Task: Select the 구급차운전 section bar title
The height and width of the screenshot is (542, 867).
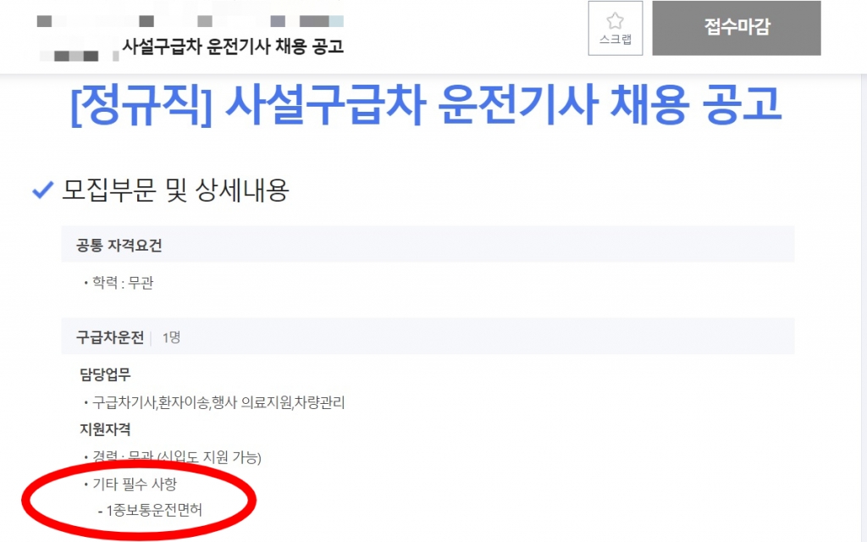Action: tap(110, 337)
